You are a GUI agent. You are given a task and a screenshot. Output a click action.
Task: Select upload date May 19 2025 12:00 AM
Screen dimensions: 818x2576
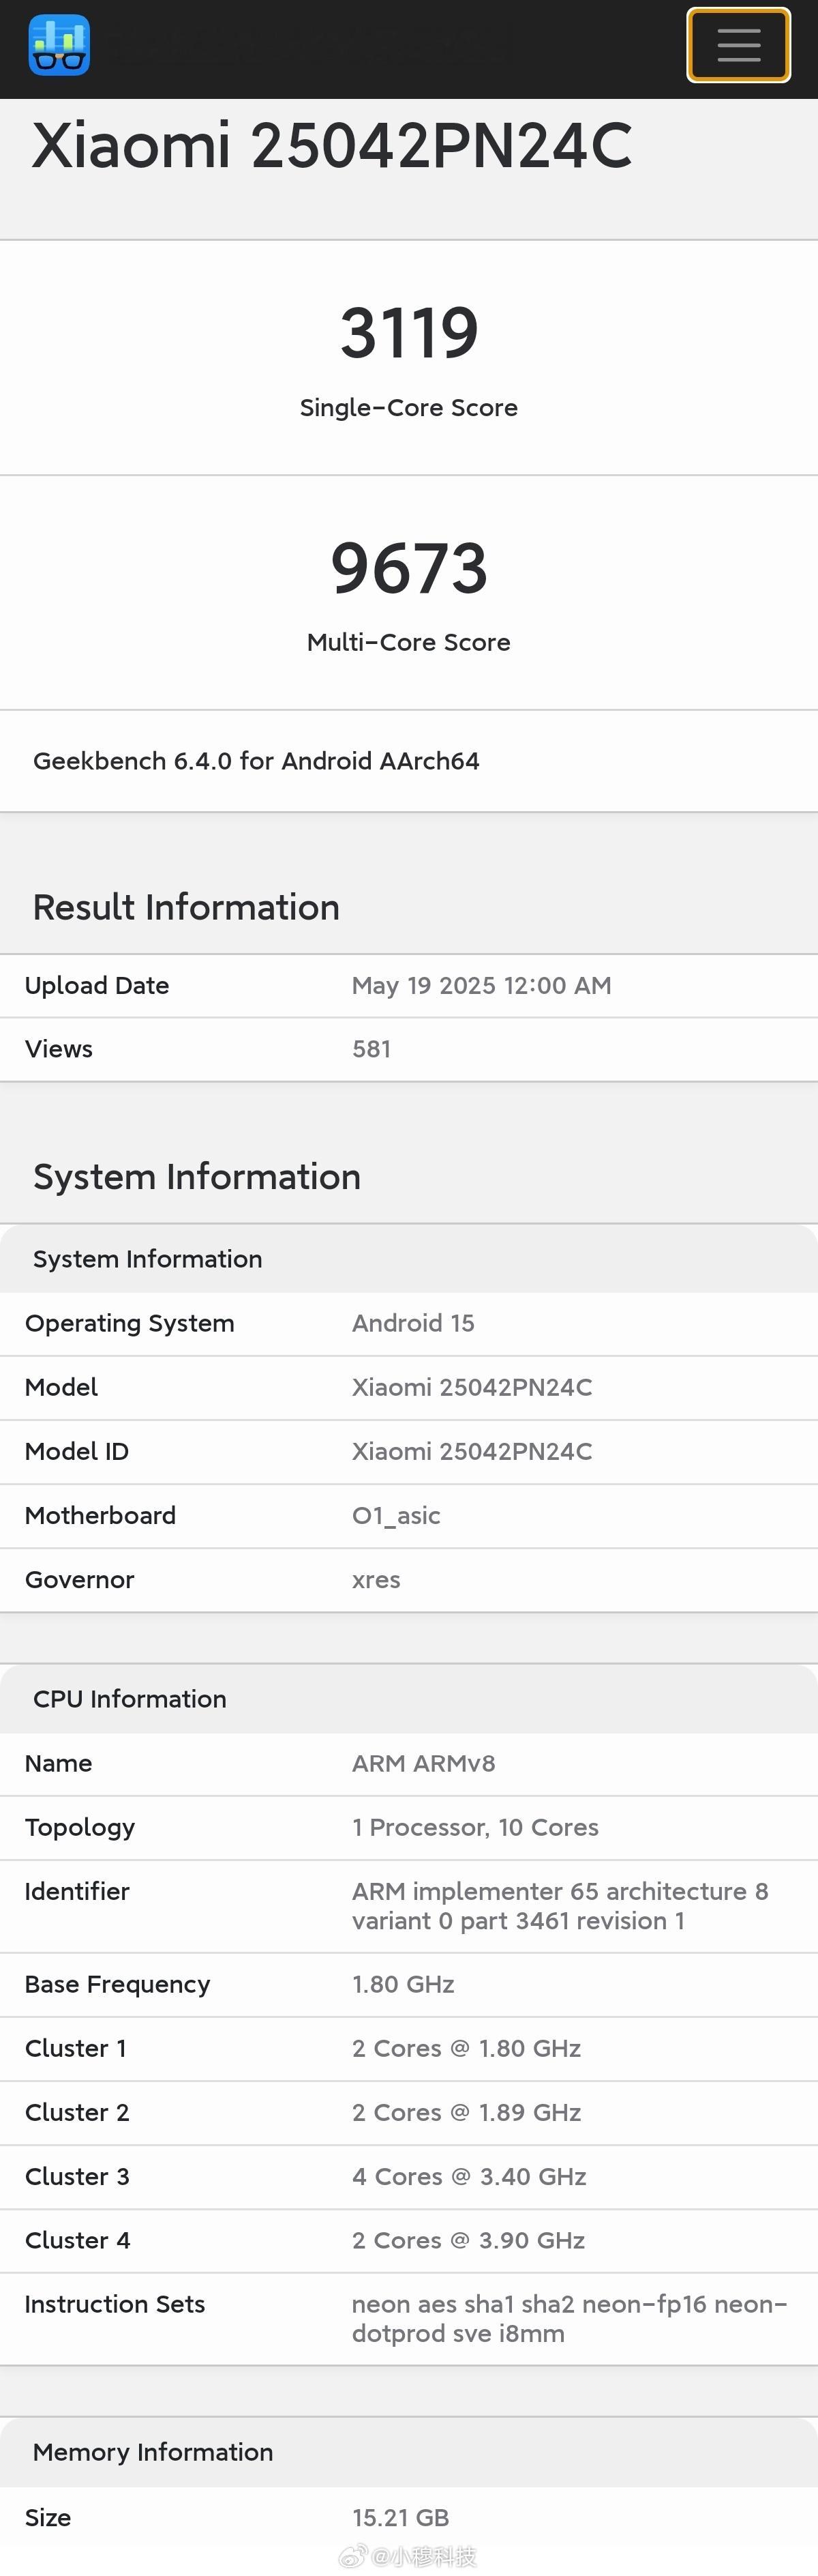click(481, 986)
